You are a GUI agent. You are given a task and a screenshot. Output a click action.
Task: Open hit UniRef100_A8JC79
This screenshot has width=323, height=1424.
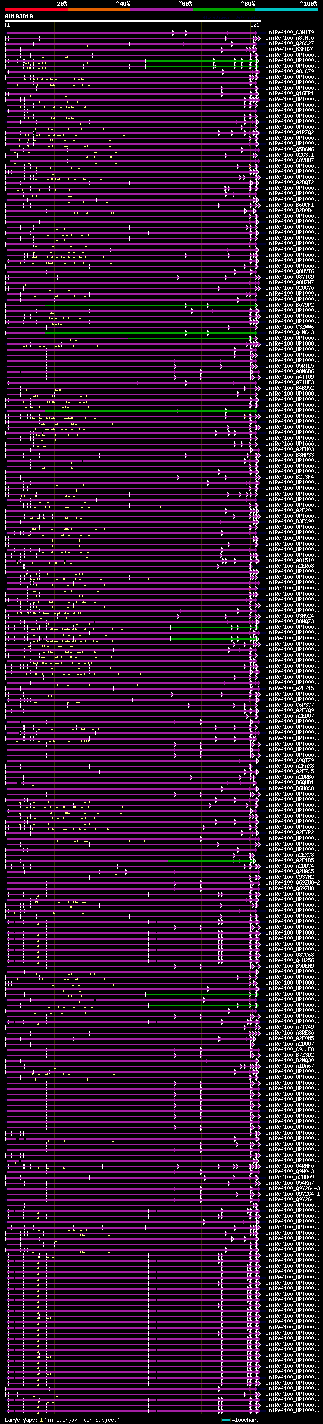[x=290, y=71]
